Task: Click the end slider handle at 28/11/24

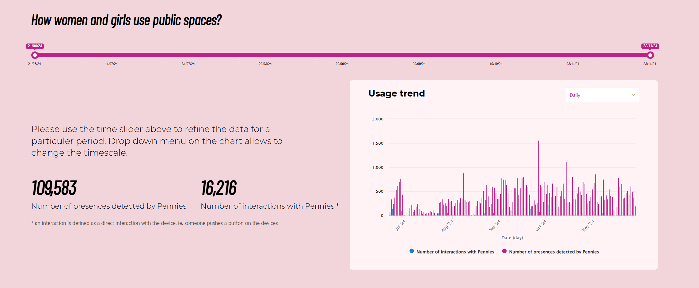Action: [x=650, y=55]
